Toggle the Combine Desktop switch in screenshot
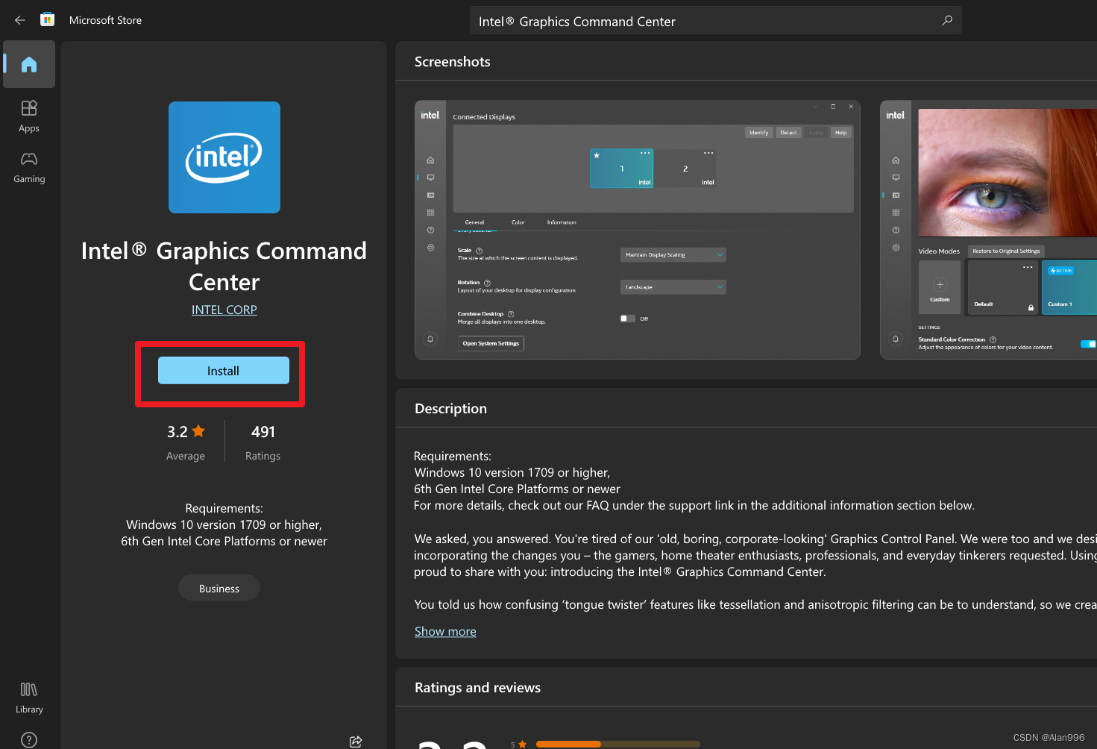 pyautogui.click(x=627, y=319)
